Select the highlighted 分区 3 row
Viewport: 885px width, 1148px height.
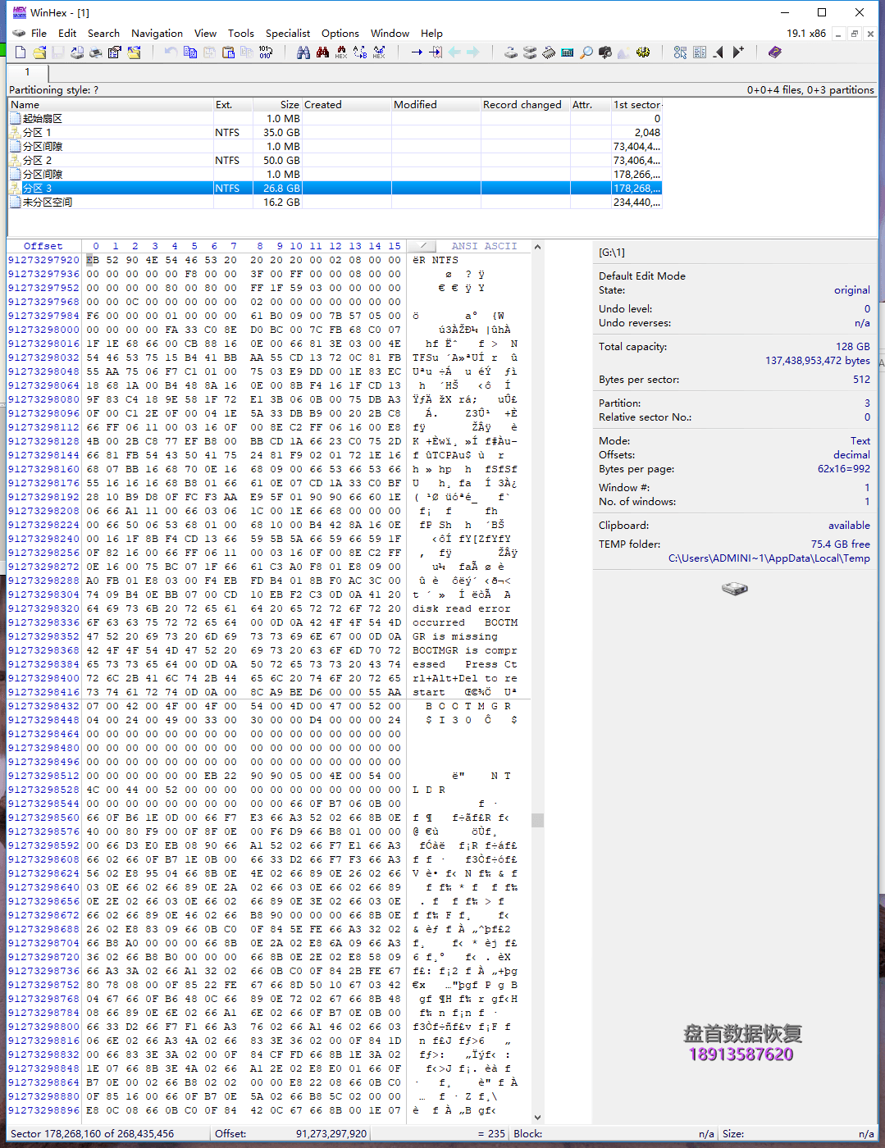(335, 189)
